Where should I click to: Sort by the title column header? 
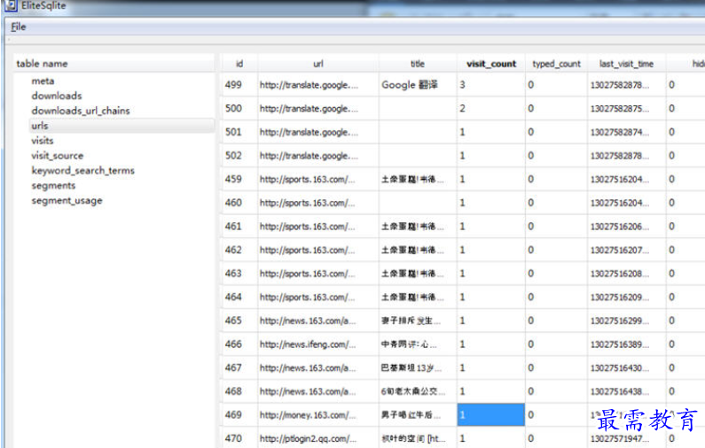pos(418,64)
